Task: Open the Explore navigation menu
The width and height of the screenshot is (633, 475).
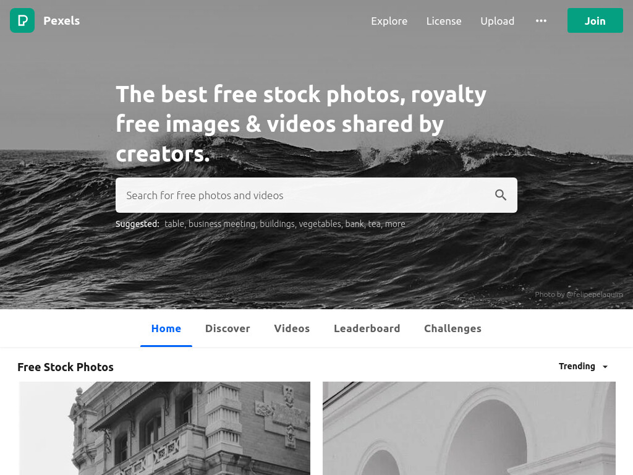Action: coord(389,21)
